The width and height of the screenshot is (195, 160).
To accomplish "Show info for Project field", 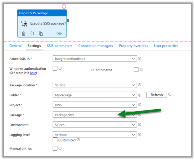I will click(x=140, y=105).
